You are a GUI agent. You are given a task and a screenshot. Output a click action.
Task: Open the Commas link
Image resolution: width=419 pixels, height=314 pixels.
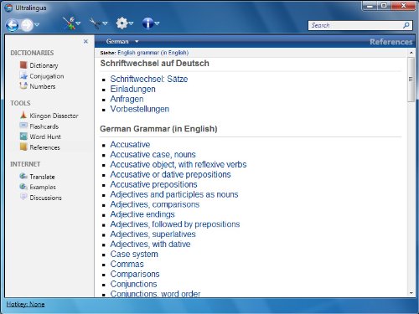point(127,265)
